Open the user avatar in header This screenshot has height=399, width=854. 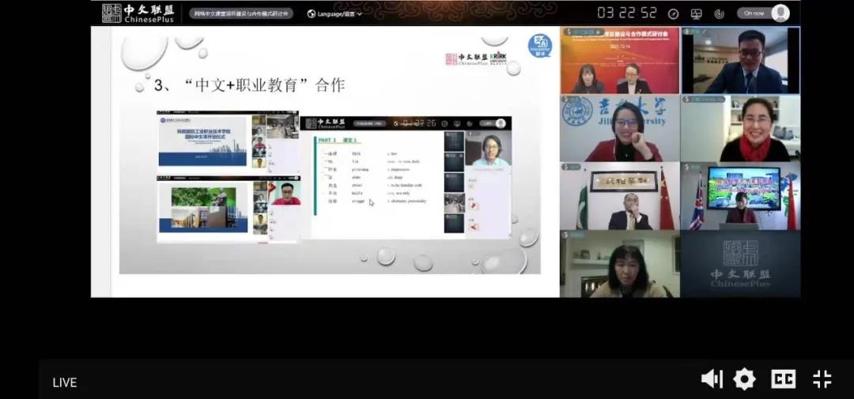pos(780,13)
